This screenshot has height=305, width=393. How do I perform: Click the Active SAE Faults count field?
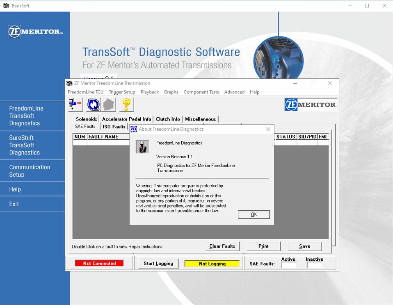[x=288, y=265]
